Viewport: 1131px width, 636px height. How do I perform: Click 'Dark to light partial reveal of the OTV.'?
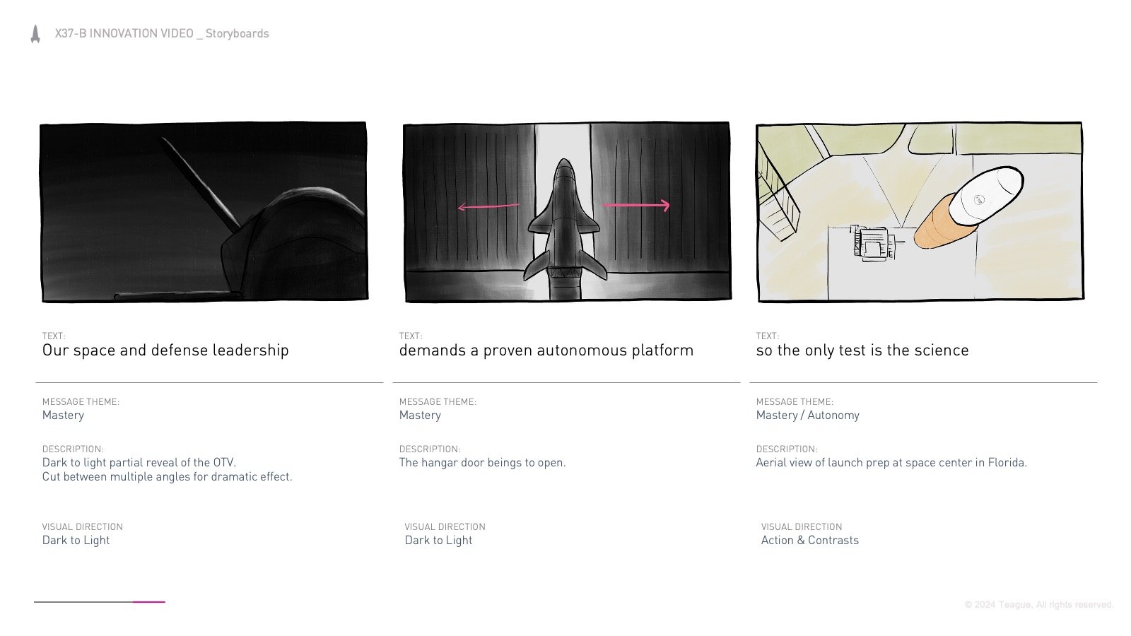[x=139, y=463]
